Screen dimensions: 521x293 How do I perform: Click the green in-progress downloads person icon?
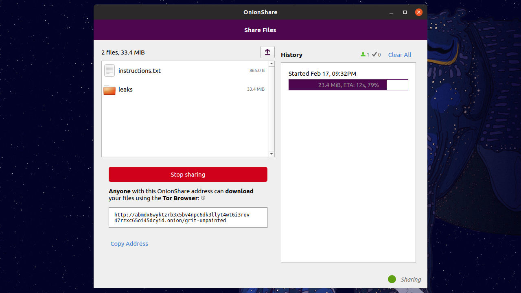pyautogui.click(x=363, y=55)
